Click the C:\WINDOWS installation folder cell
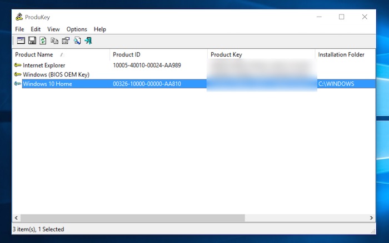The image size is (389, 243). (x=336, y=84)
